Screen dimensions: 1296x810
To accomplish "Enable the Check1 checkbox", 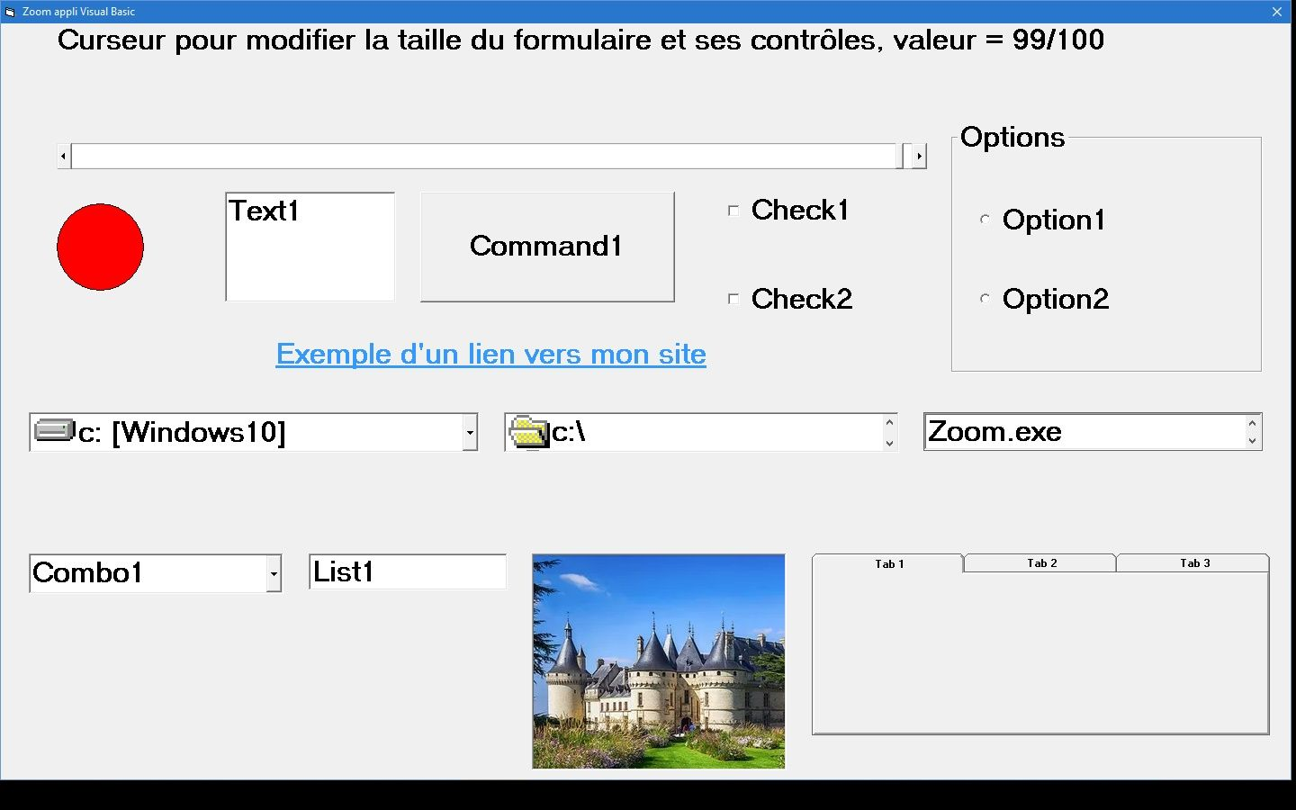I will tap(733, 211).
